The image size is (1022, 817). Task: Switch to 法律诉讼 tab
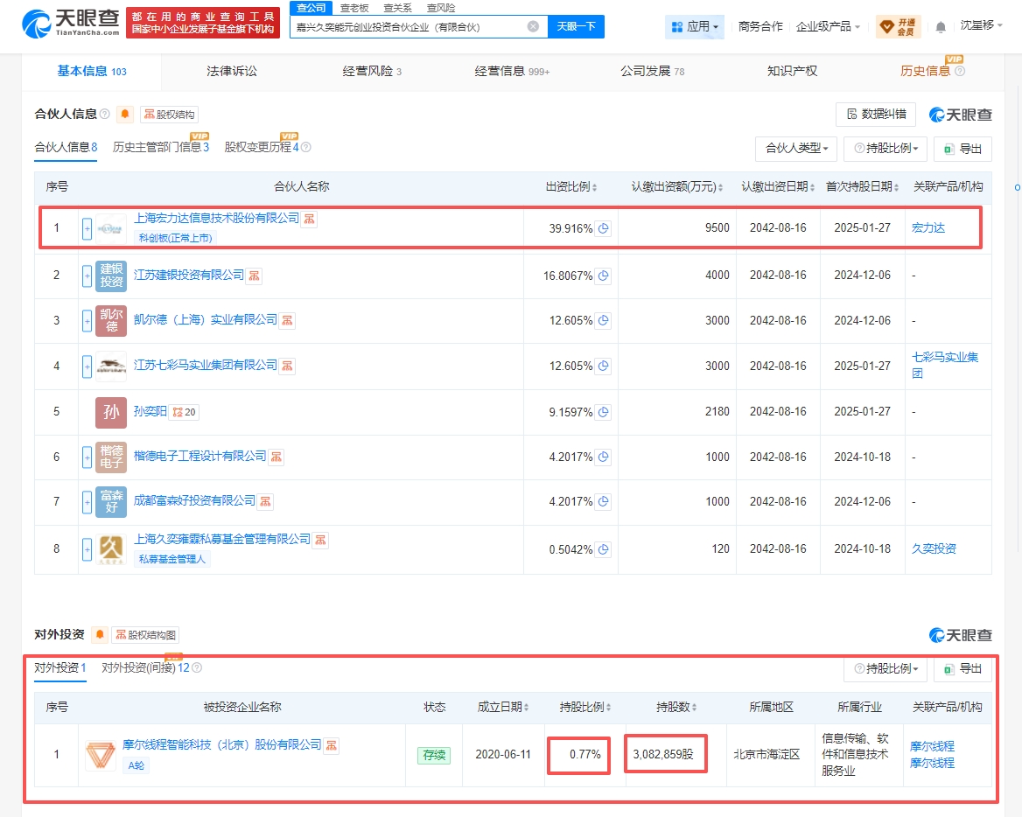click(x=231, y=71)
